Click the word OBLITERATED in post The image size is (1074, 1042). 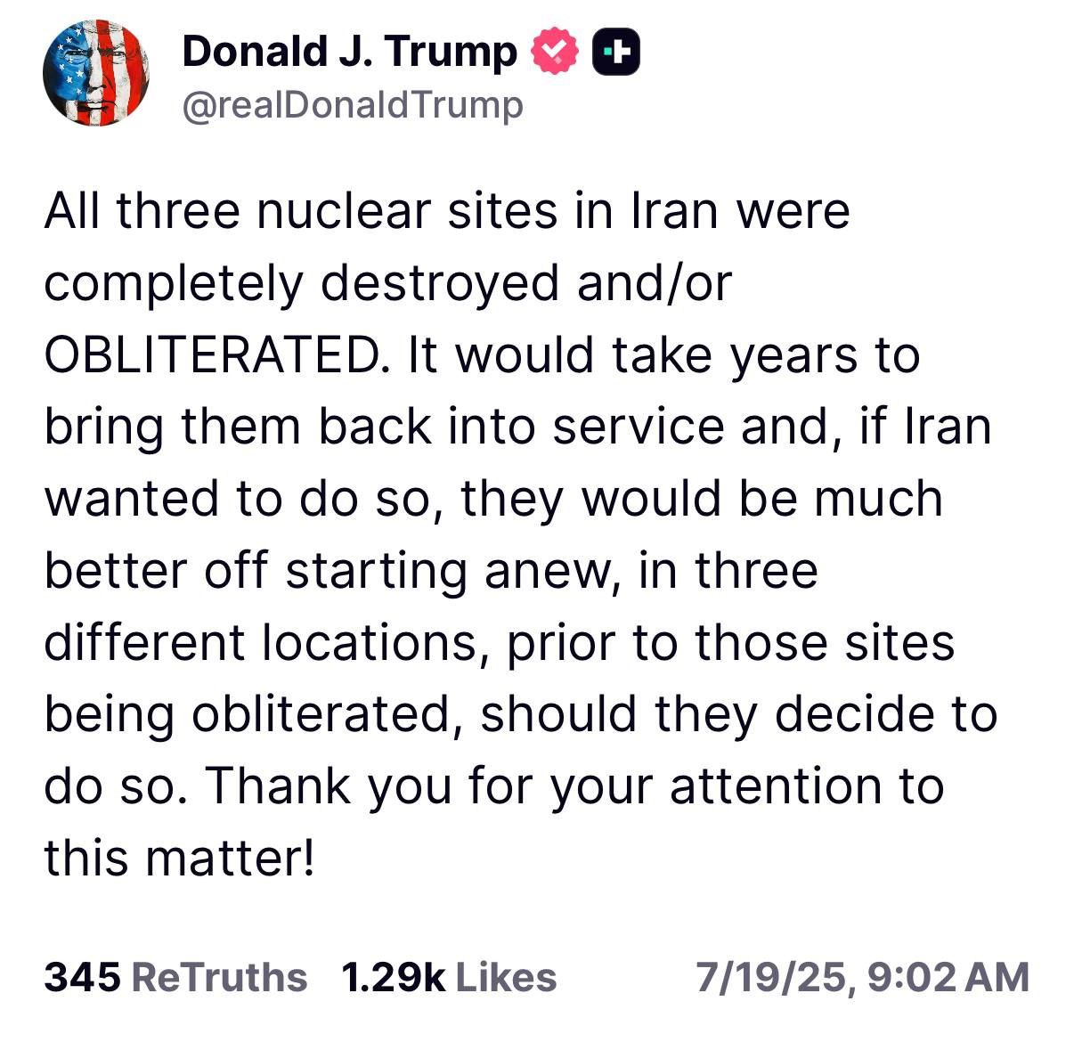(210, 355)
